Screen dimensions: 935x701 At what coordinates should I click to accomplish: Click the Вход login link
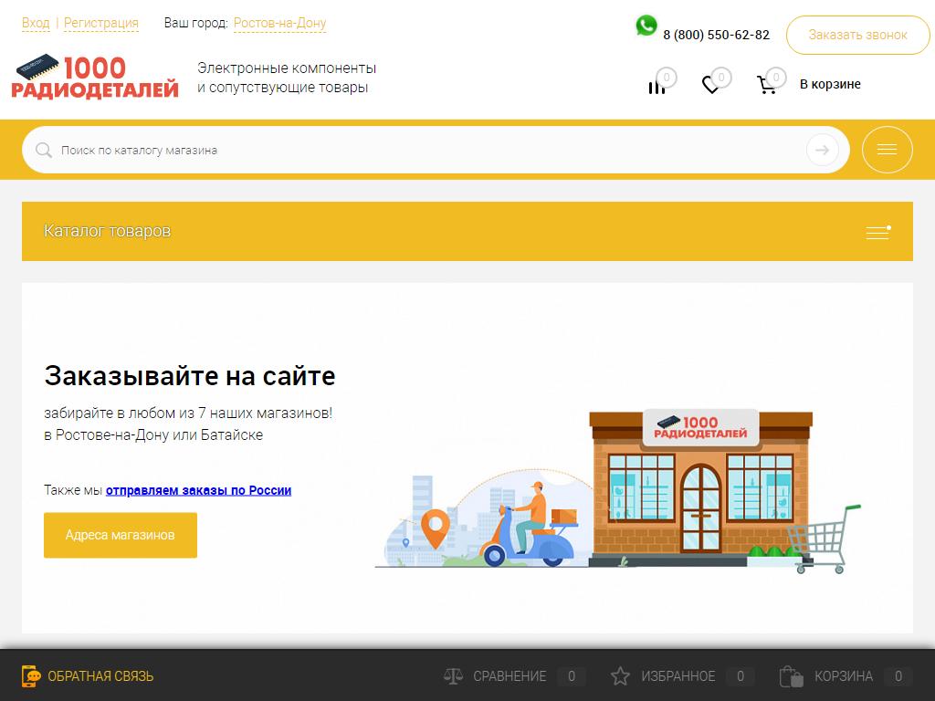(x=36, y=23)
